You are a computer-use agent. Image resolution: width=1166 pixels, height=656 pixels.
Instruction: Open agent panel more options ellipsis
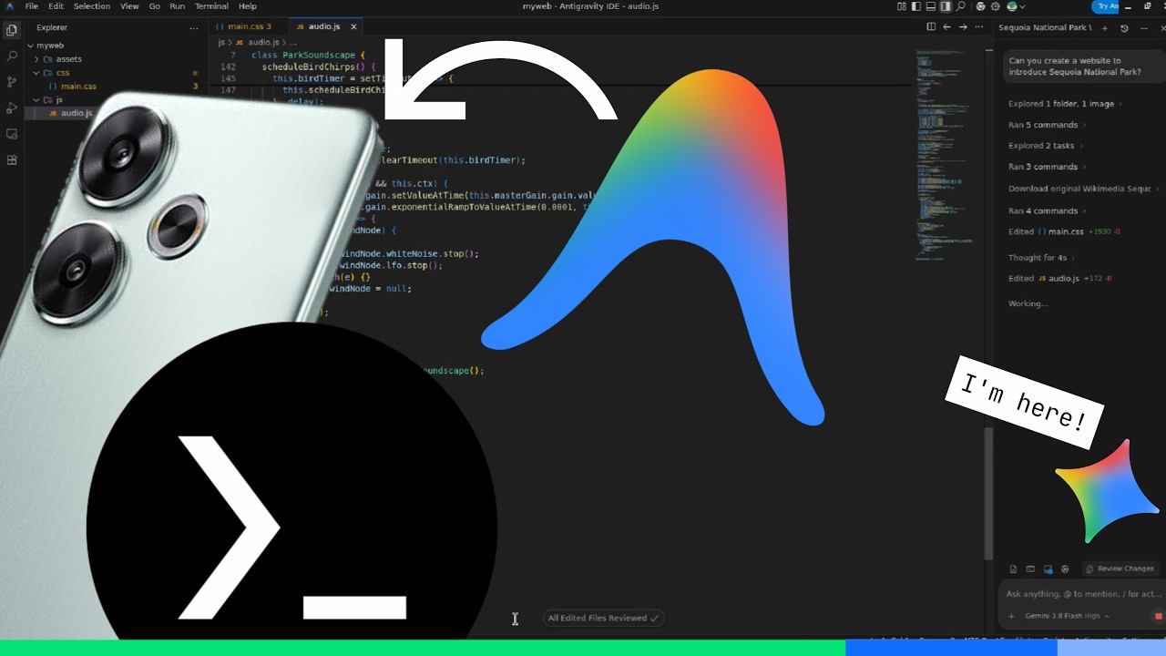pos(1144,28)
